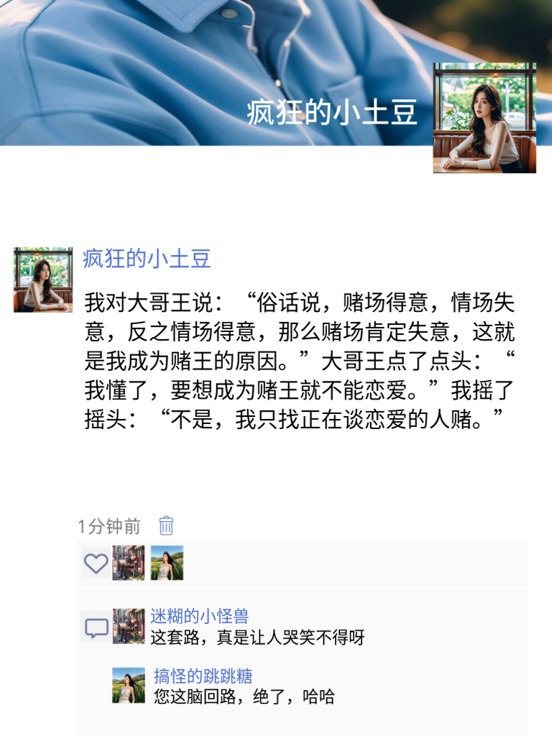Open the large profile avatar in cover
This screenshot has width=552, height=736.
[x=484, y=118]
